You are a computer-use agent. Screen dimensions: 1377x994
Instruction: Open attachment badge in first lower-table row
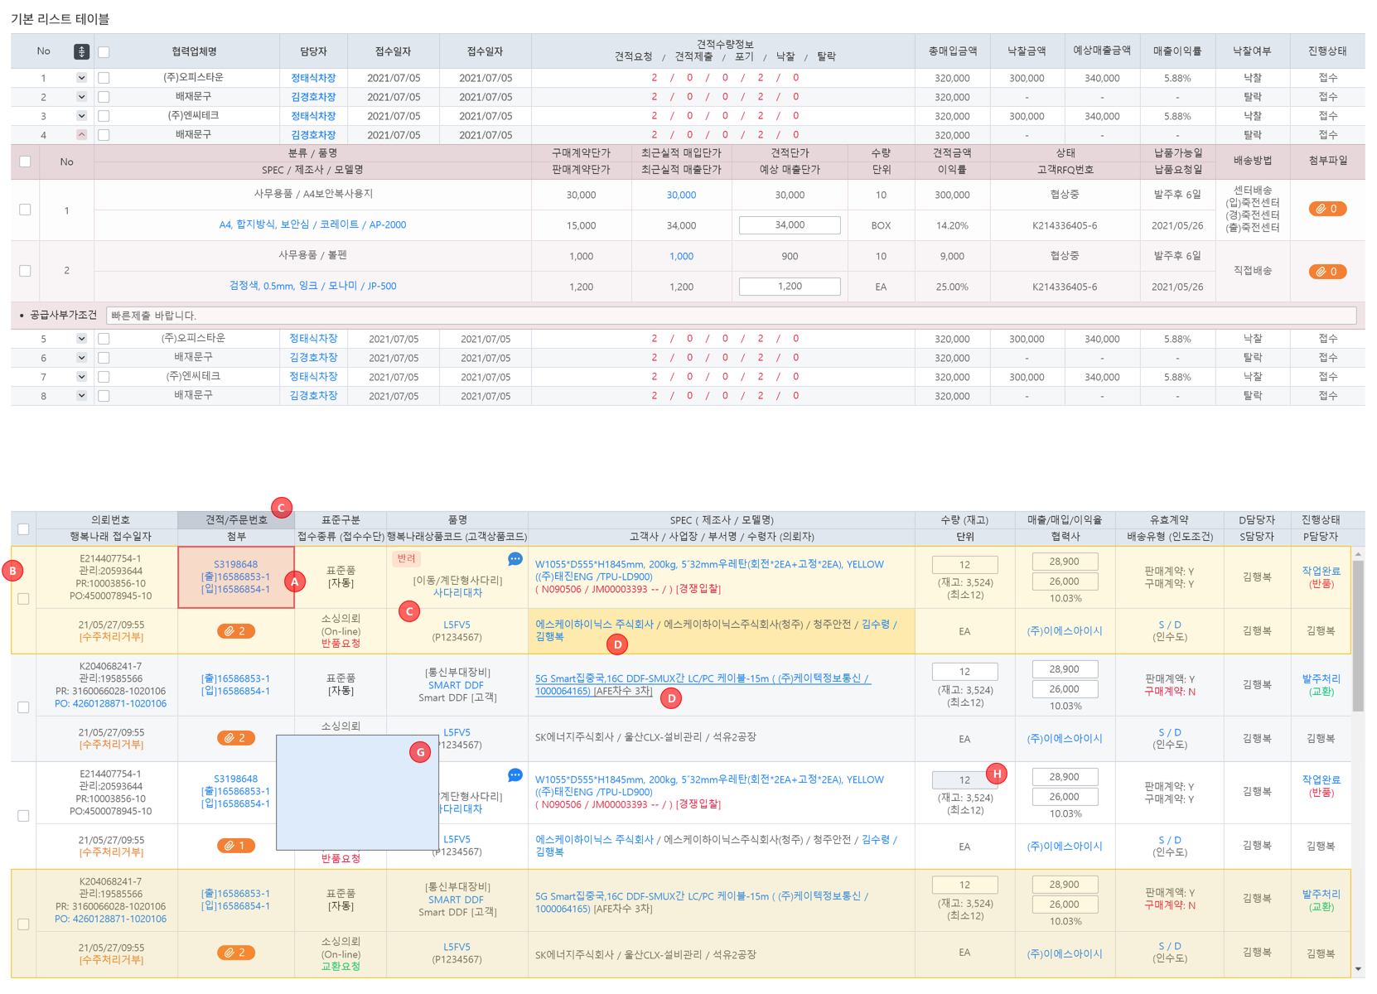click(235, 631)
